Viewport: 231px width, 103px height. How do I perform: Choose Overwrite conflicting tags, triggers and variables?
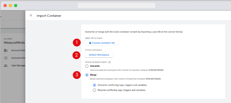pyautogui.click(x=95, y=85)
